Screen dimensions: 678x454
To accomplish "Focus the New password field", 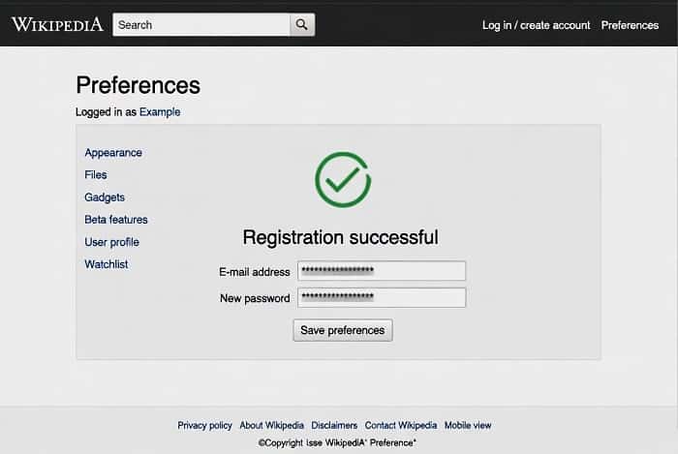I will pos(382,297).
